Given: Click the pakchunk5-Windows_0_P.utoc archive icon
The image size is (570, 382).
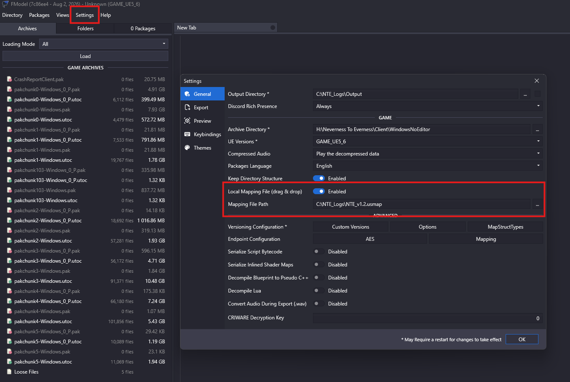Looking at the screenshot, I should tap(9, 342).
